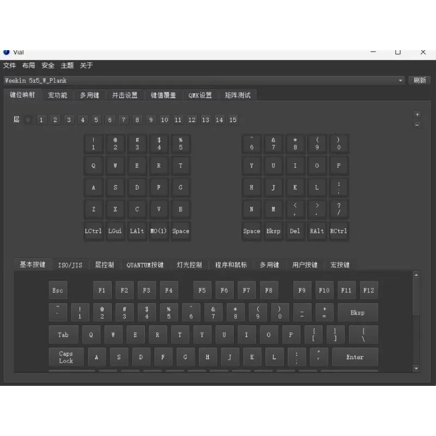Screen dimensions: 436x436
Task: Click the keycode panel scrollbar thumb
Action: click(x=416, y=297)
